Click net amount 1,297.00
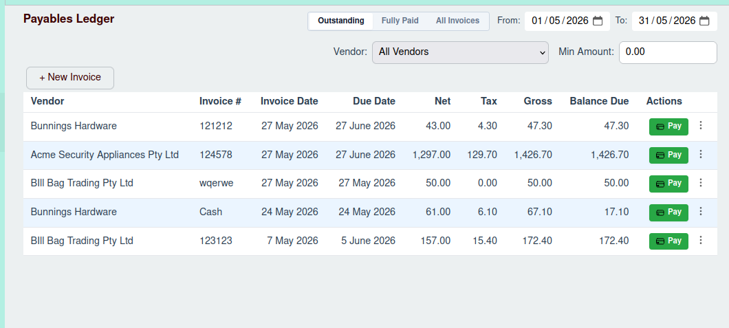 (431, 155)
